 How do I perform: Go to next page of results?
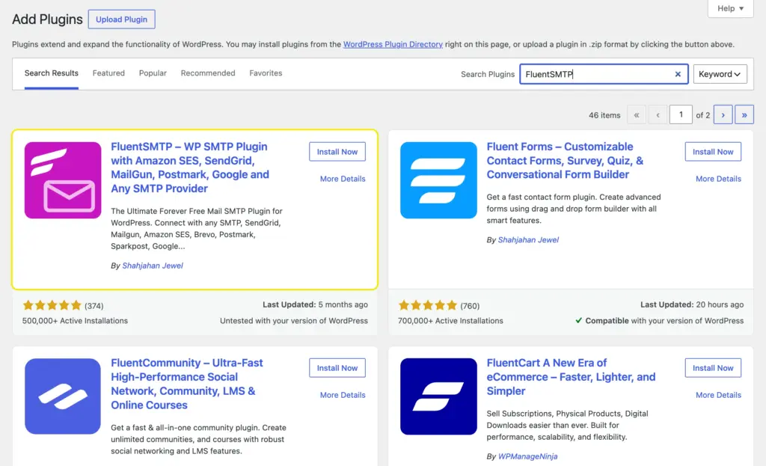(x=723, y=114)
